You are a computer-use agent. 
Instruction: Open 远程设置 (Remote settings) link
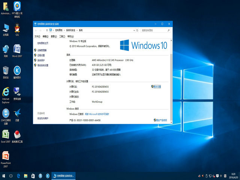click(x=41, y=55)
